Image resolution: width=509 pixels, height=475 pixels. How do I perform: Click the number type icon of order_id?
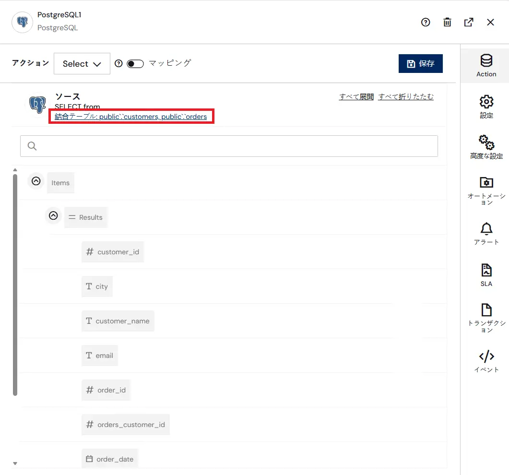[90, 390]
